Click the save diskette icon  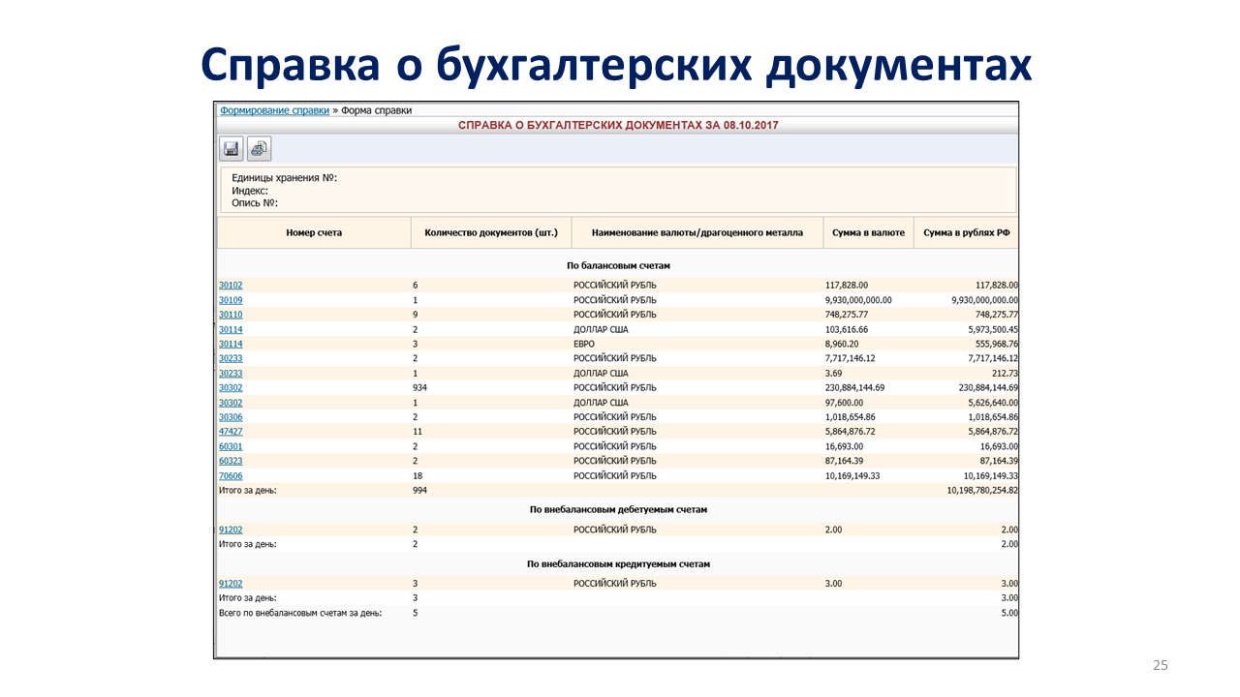pyautogui.click(x=231, y=148)
